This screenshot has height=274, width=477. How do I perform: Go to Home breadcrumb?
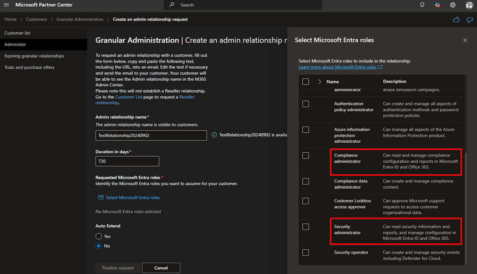(x=11, y=19)
